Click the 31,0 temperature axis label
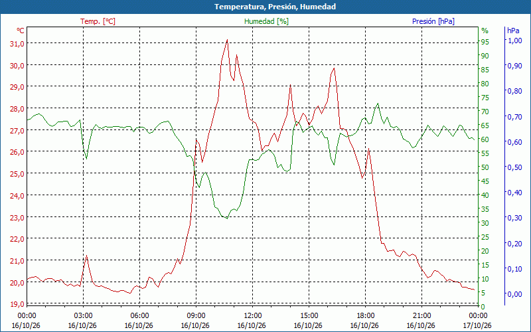 tap(16, 44)
